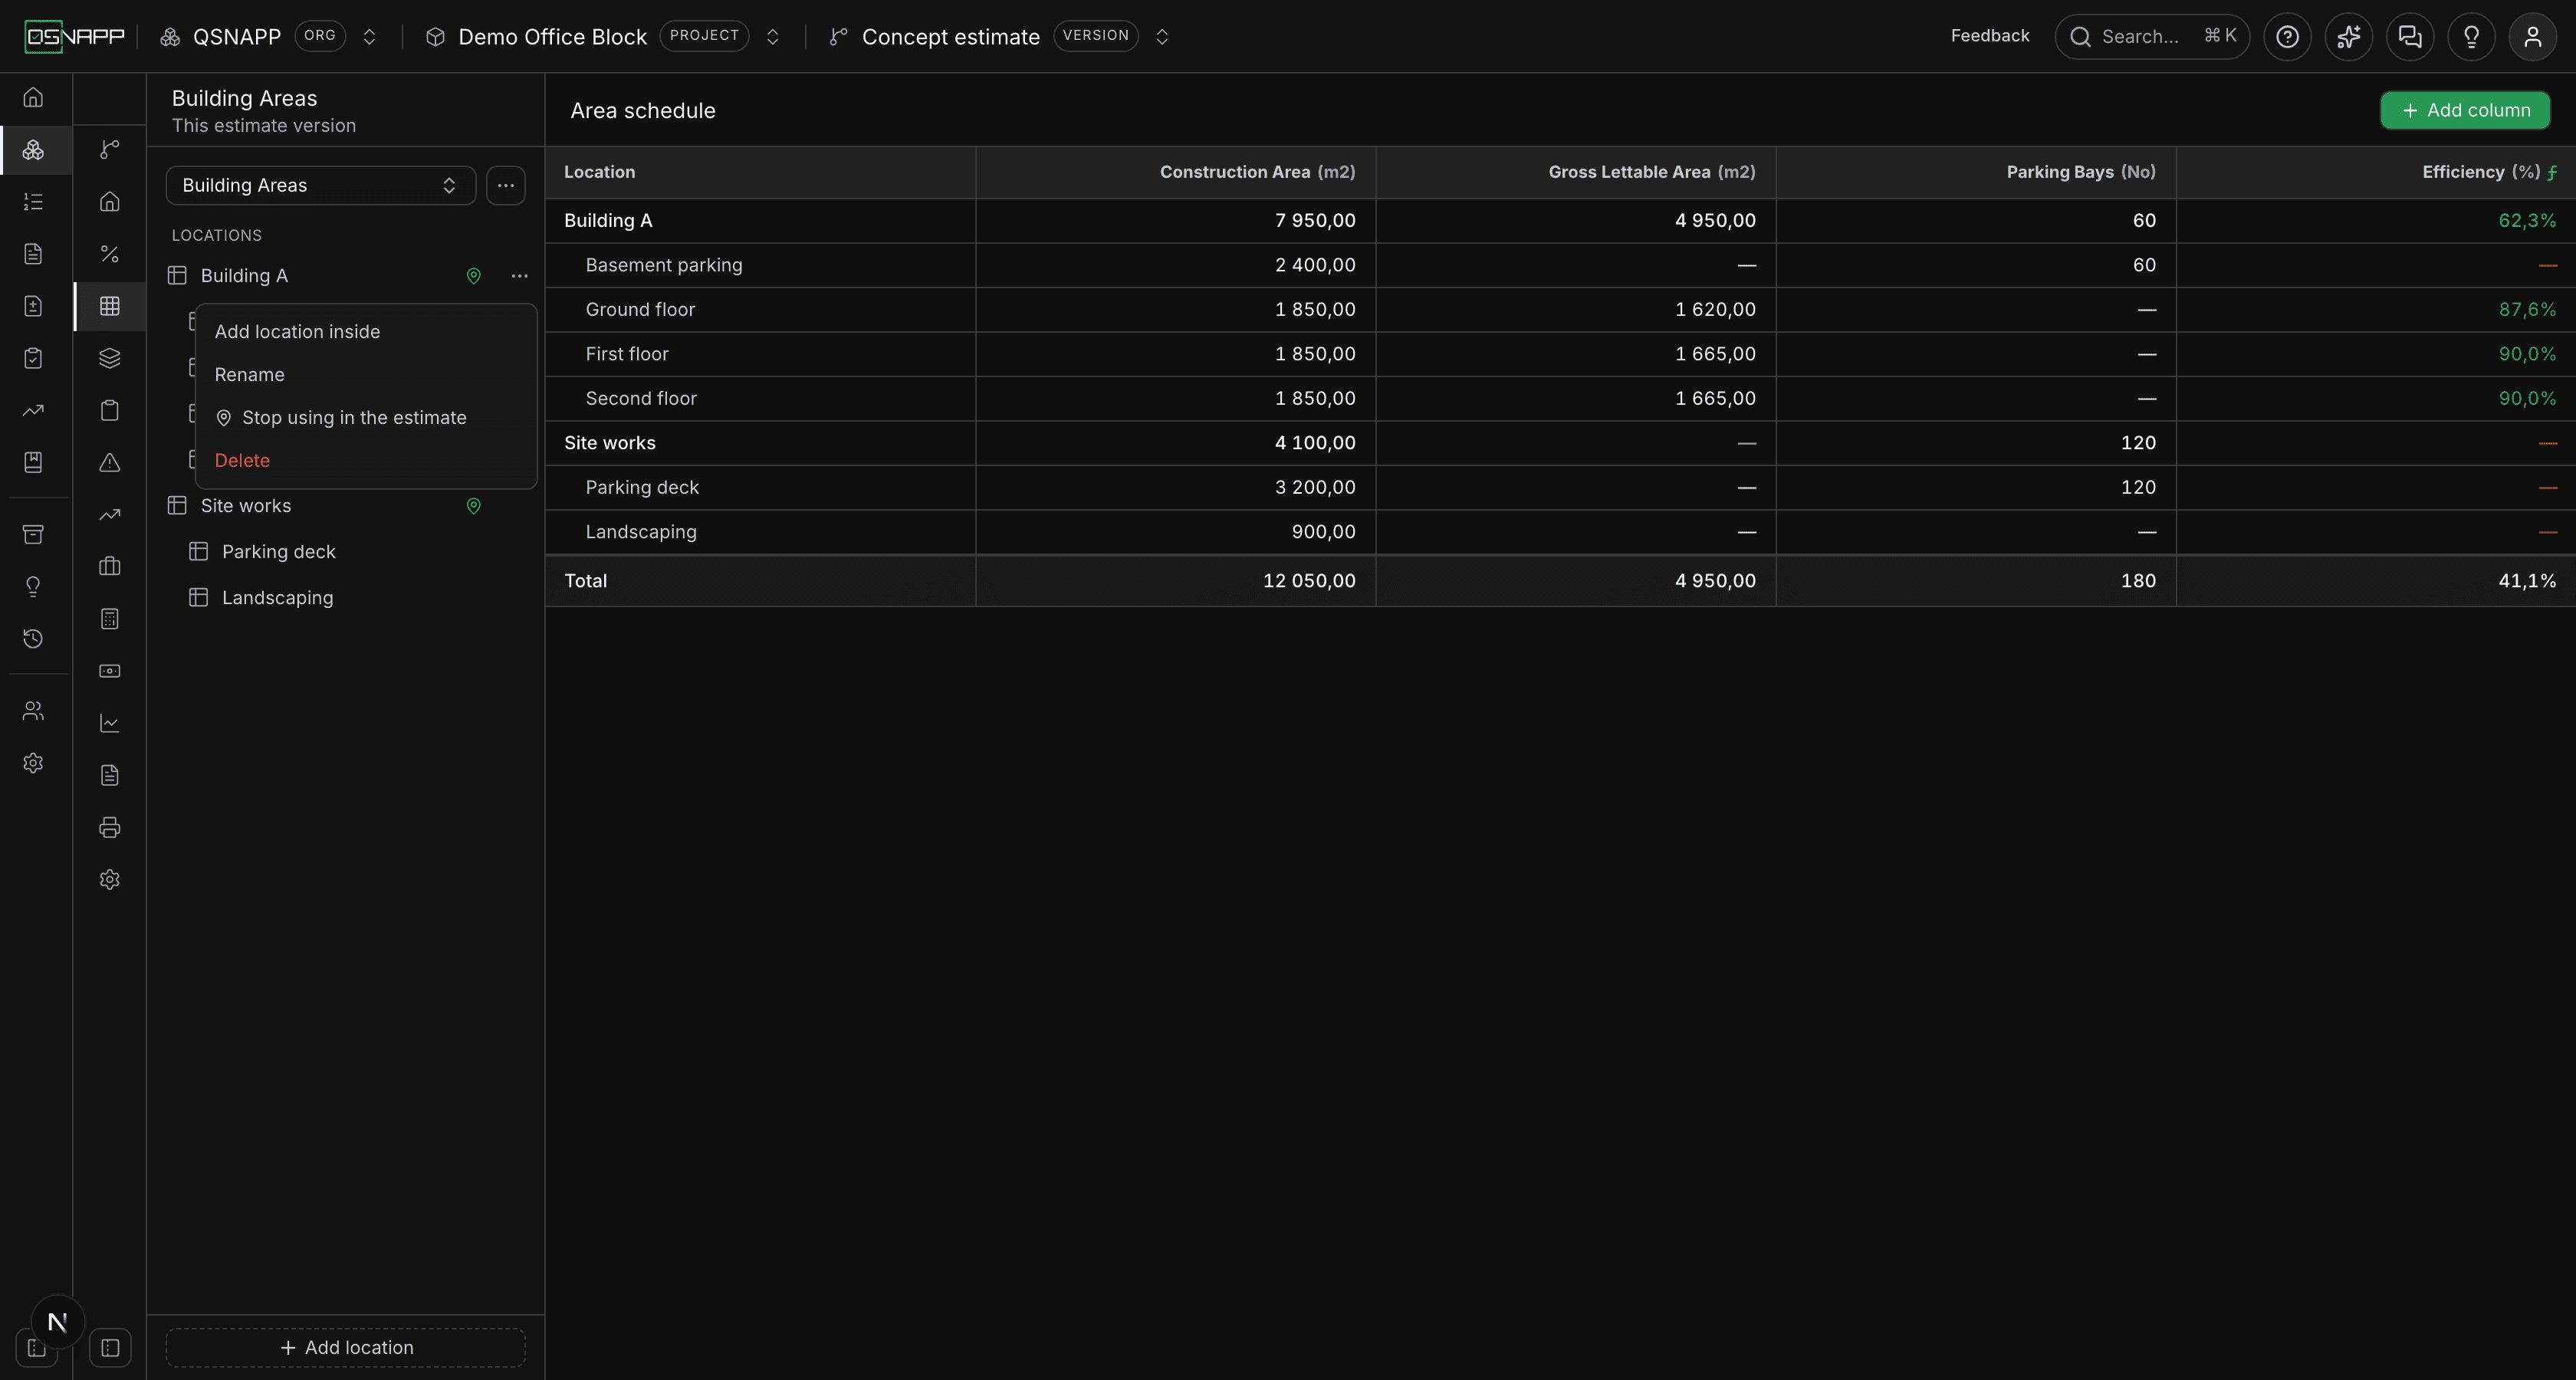Open the printer icon in second sidebar
The width and height of the screenshot is (2576, 1380).
point(110,827)
